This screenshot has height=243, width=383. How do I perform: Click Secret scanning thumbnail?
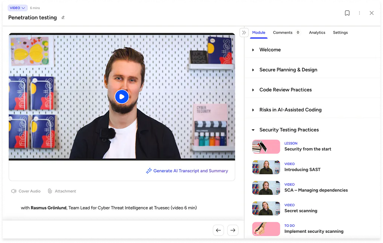[x=266, y=208]
